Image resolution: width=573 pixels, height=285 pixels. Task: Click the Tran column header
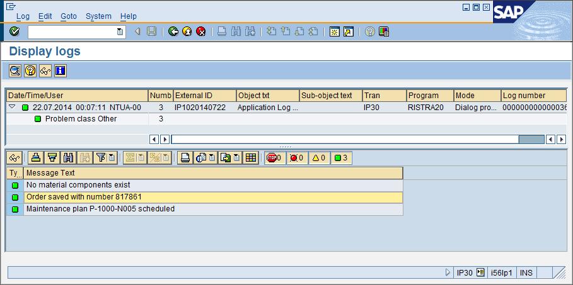[384, 96]
